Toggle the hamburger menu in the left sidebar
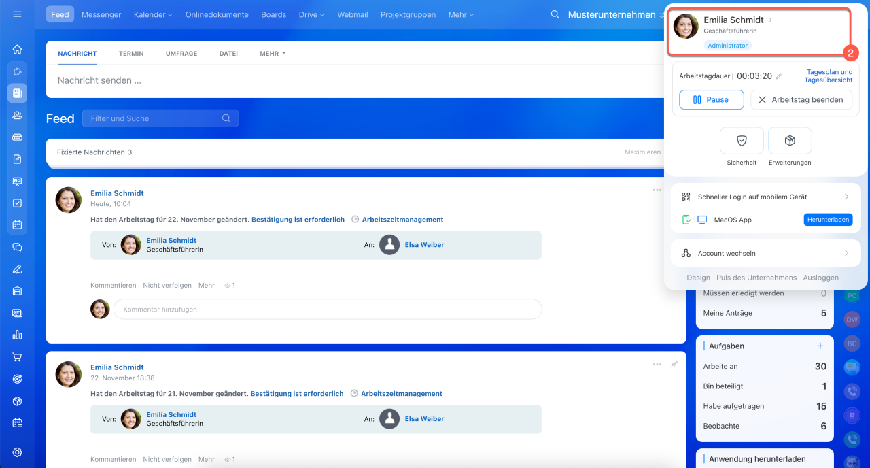870x468 pixels. pos(17,14)
